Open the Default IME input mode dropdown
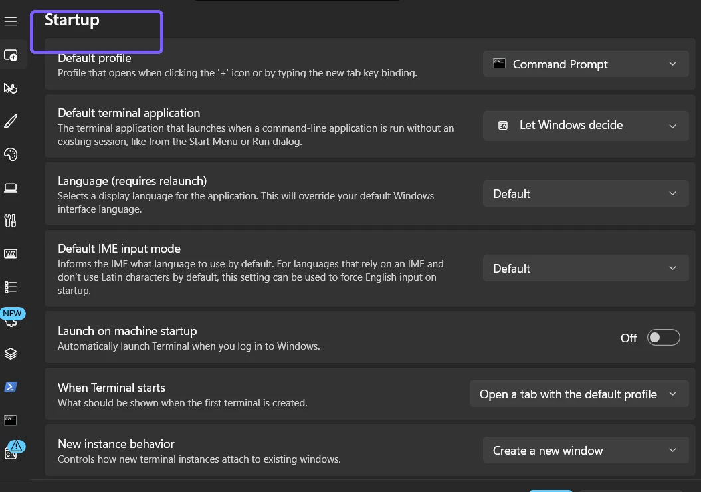Image resolution: width=701 pixels, height=492 pixels. tap(585, 268)
